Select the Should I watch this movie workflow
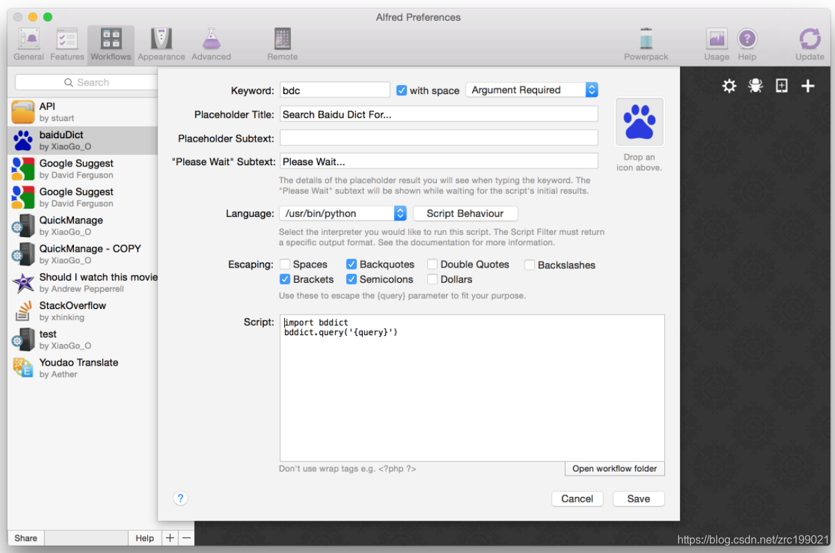 [82, 282]
